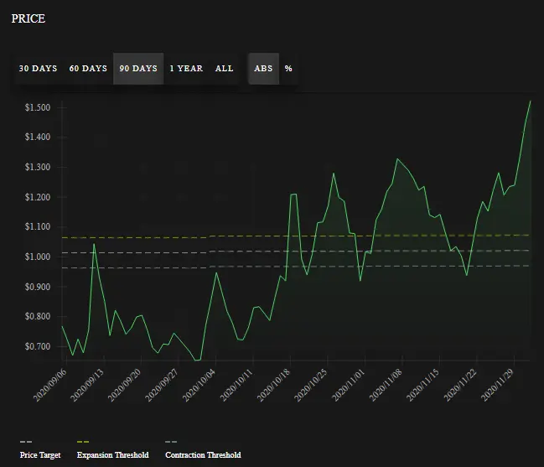Image resolution: width=544 pixels, height=467 pixels.
Task: Click the $1.400 y-axis label
Action: [x=38, y=137]
